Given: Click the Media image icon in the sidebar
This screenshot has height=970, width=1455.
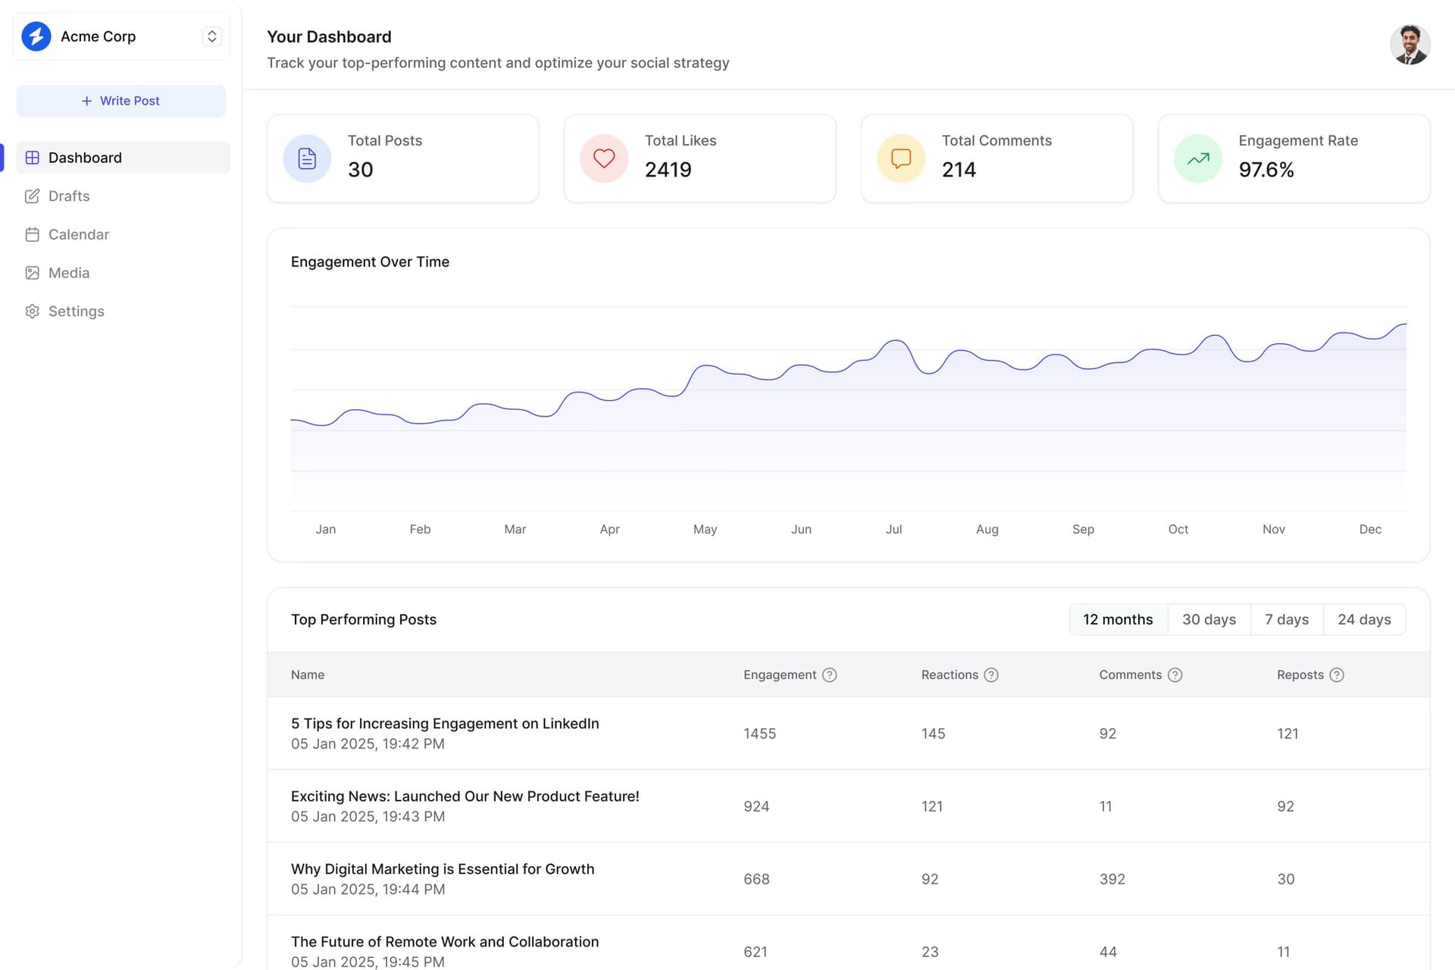Looking at the screenshot, I should pyautogui.click(x=32, y=273).
